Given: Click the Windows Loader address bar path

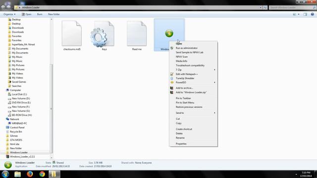Looking at the screenshot, I should 31,7.
